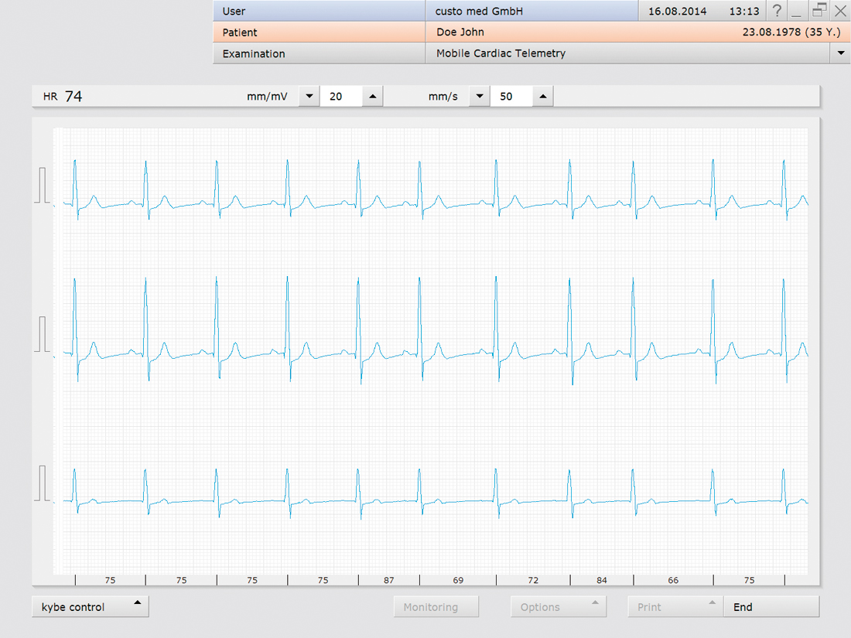Increase the mm/s paper speed
This screenshot has height=638, width=851.
point(543,97)
